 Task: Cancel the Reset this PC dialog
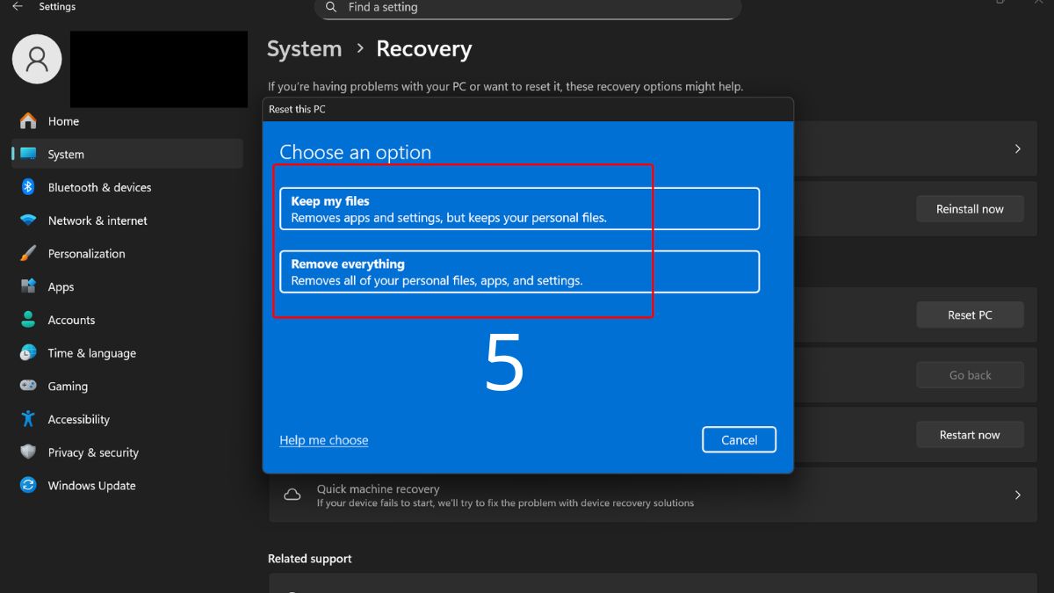click(739, 440)
